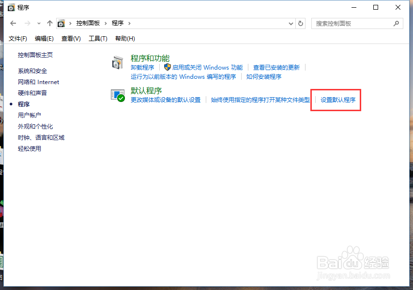Click the magnifier search icon

click(x=396, y=23)
